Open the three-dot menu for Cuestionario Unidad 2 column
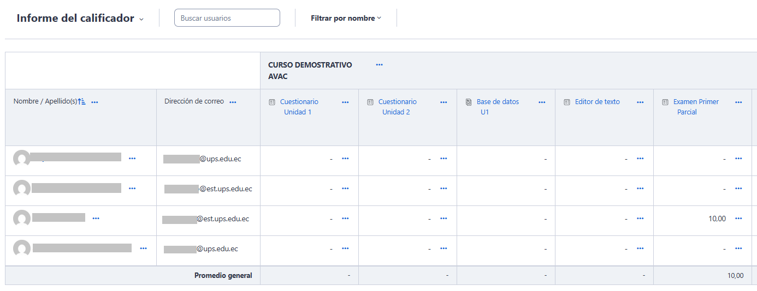 point(443,102)
